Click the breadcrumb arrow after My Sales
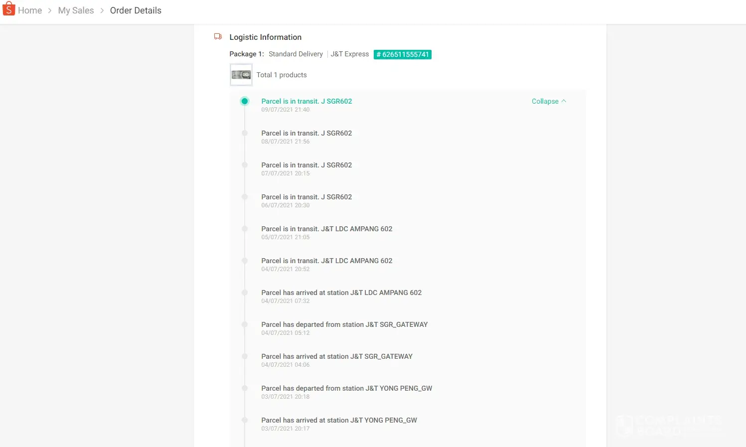The image size is (746, 447). [x=102, y=10]
